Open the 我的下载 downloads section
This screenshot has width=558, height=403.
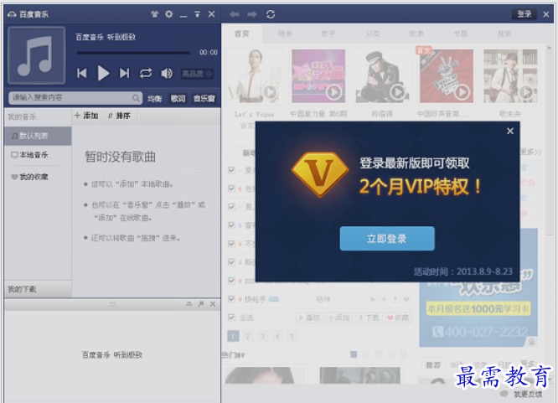point(38,289)
